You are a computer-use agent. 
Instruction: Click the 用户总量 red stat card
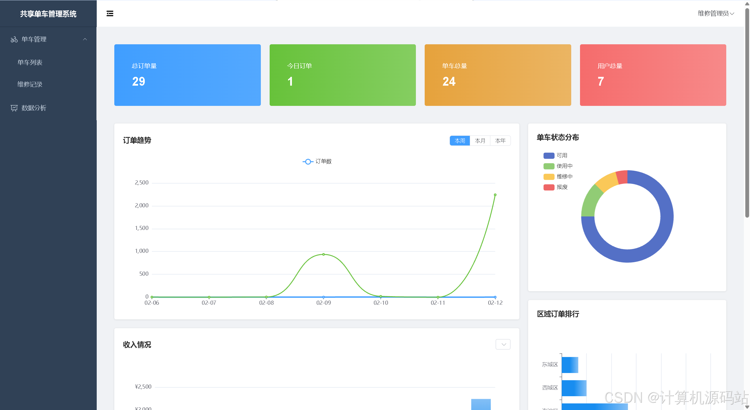pyautogui.click(x=653, y=75)
